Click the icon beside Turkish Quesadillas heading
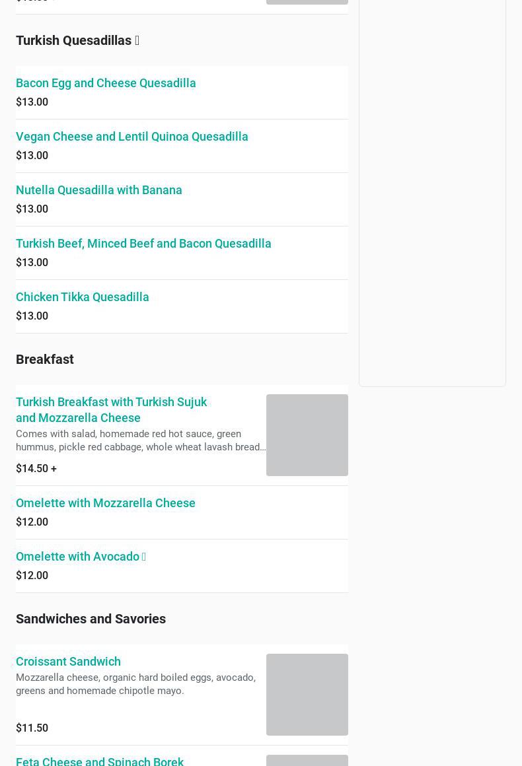 [137, 41]
